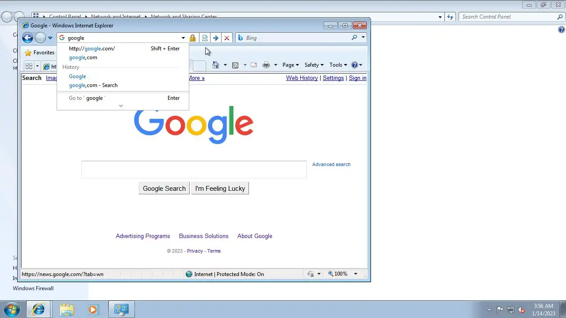
Task: Open Advertising Programs link
Action: click(143, 236)
